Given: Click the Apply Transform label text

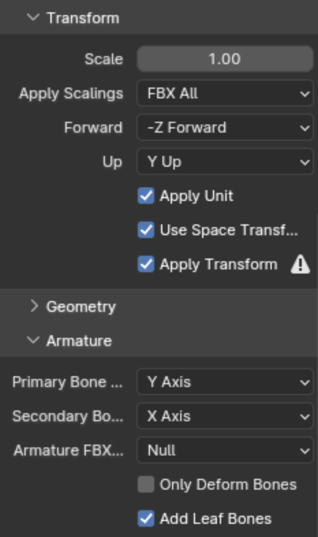Looking at the screenshot, I should 218,265.
